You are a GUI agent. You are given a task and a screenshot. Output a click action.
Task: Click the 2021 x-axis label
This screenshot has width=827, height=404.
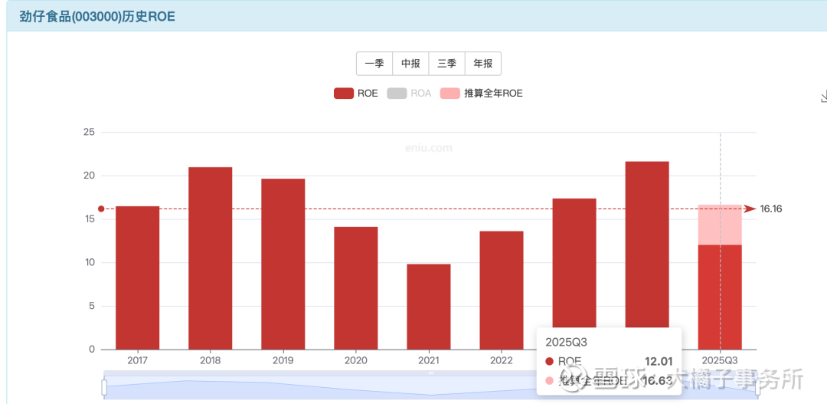pyautogui.click(x=429, y=361)
